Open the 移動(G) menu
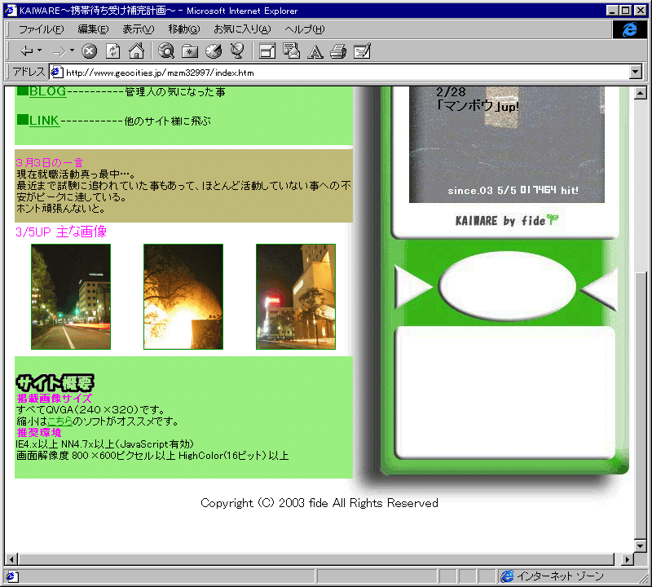Image resolution: width=652 pixels, height=587 pixels. (x=184, y=29)
